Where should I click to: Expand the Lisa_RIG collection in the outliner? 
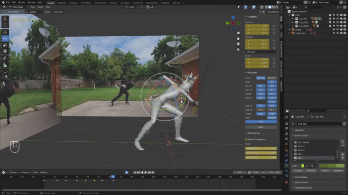[x=293, y=19]
